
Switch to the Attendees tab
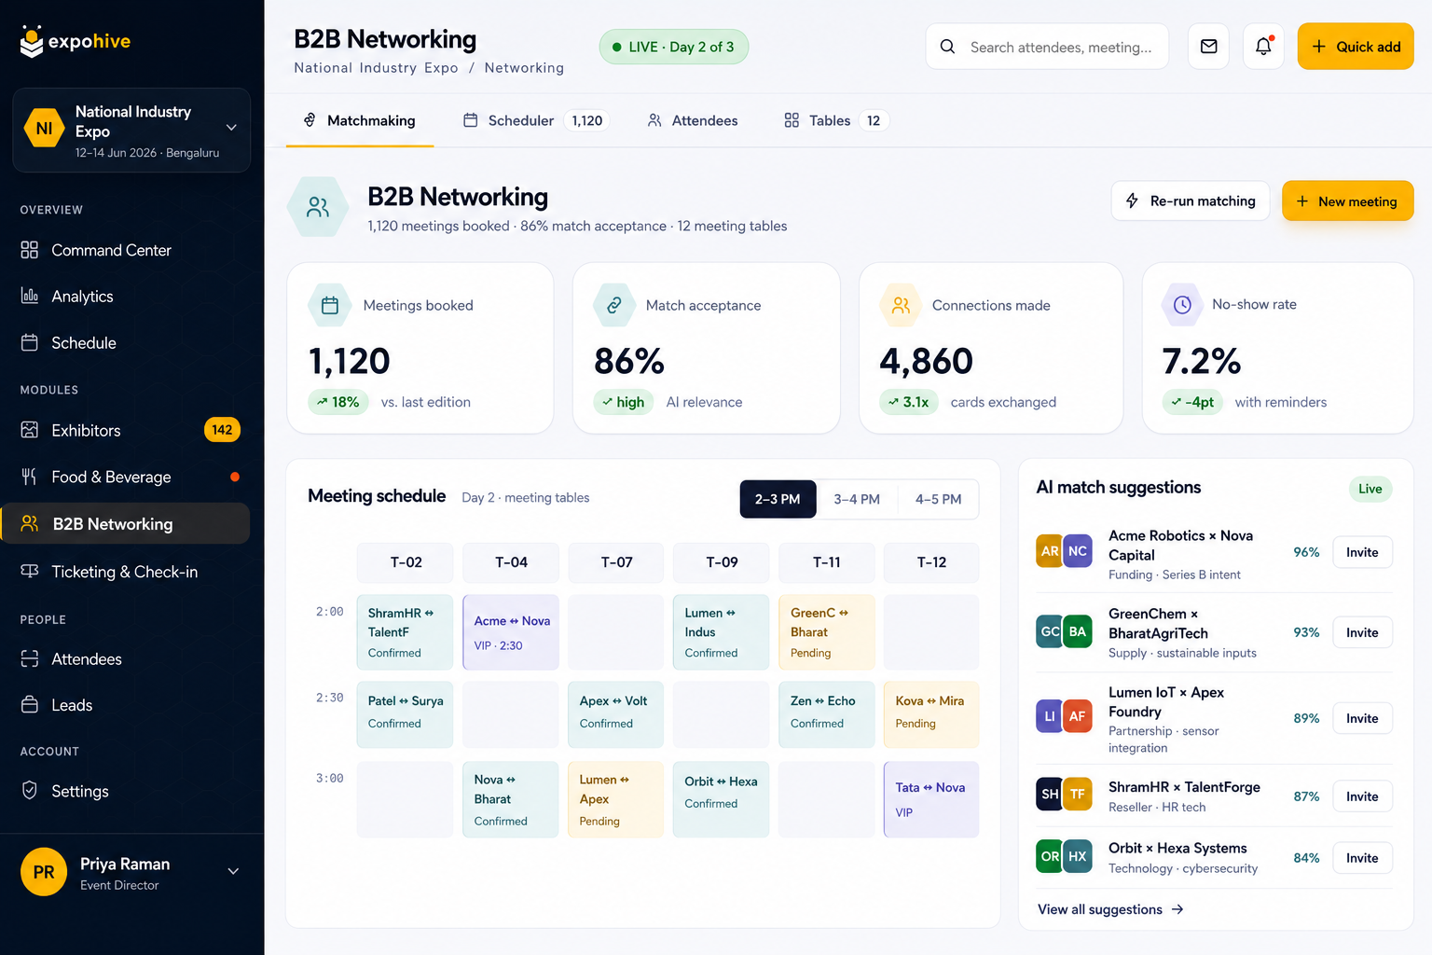click(x=693, y=120)
